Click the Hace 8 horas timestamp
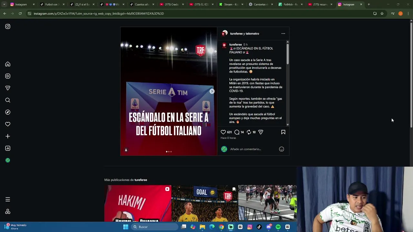 [x=228, y=138]
